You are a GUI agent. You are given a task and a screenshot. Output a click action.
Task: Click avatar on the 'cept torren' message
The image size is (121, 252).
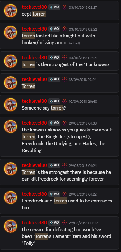click(x=11, y=11)
